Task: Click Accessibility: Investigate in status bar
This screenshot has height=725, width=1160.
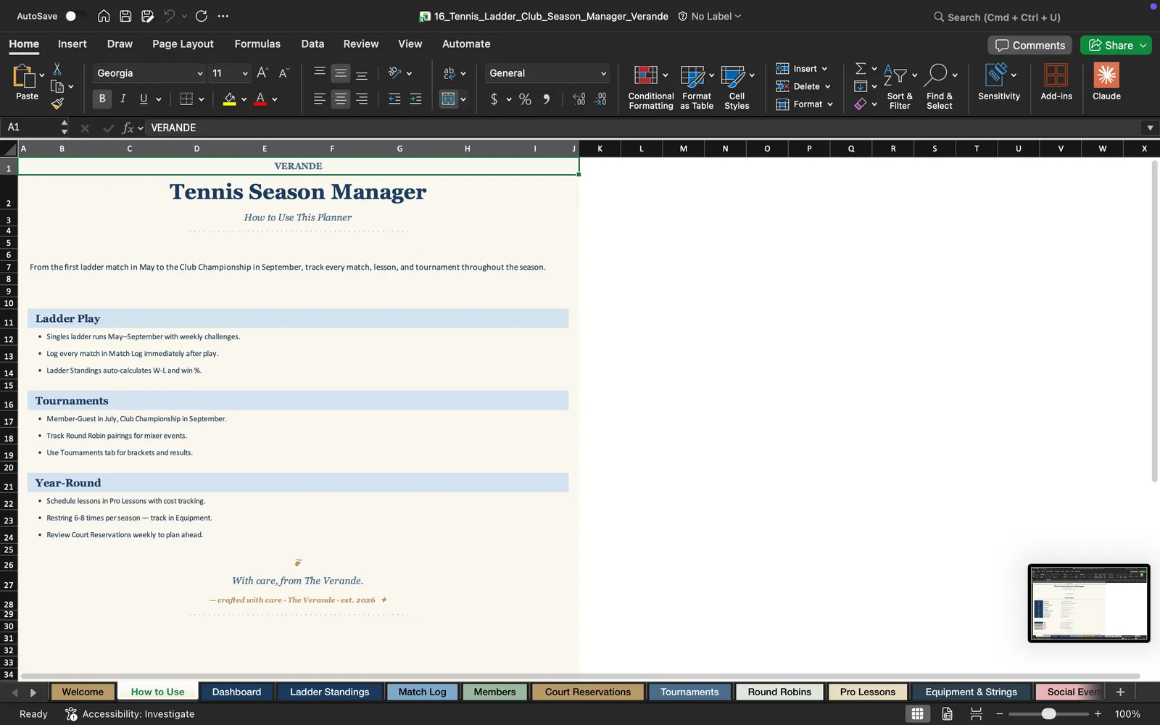Action: click(130, 714)
